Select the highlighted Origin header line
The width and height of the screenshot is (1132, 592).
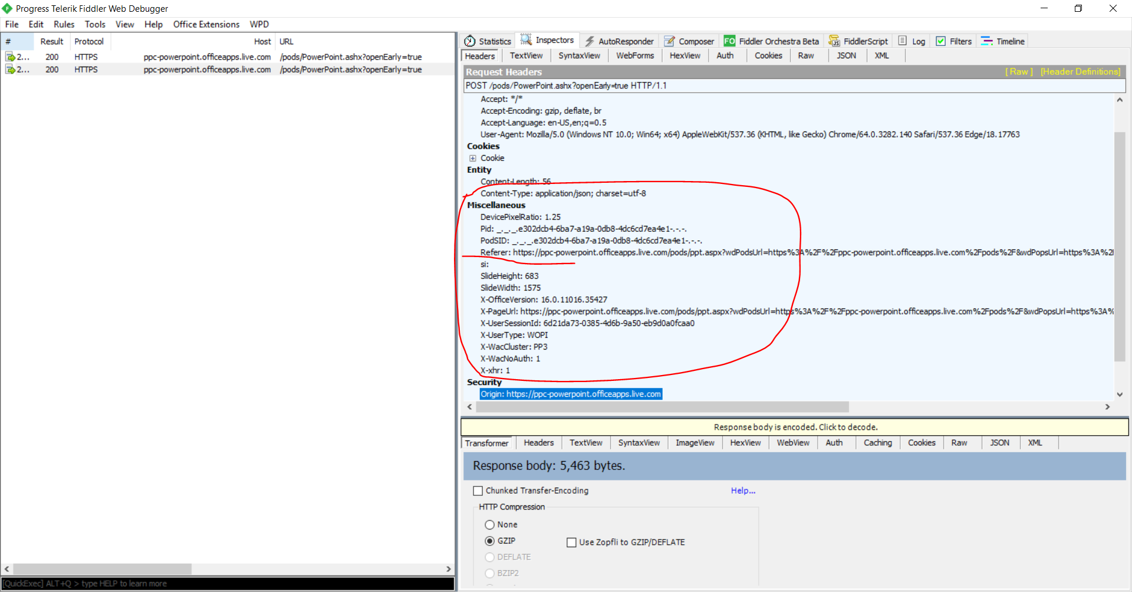571,394
